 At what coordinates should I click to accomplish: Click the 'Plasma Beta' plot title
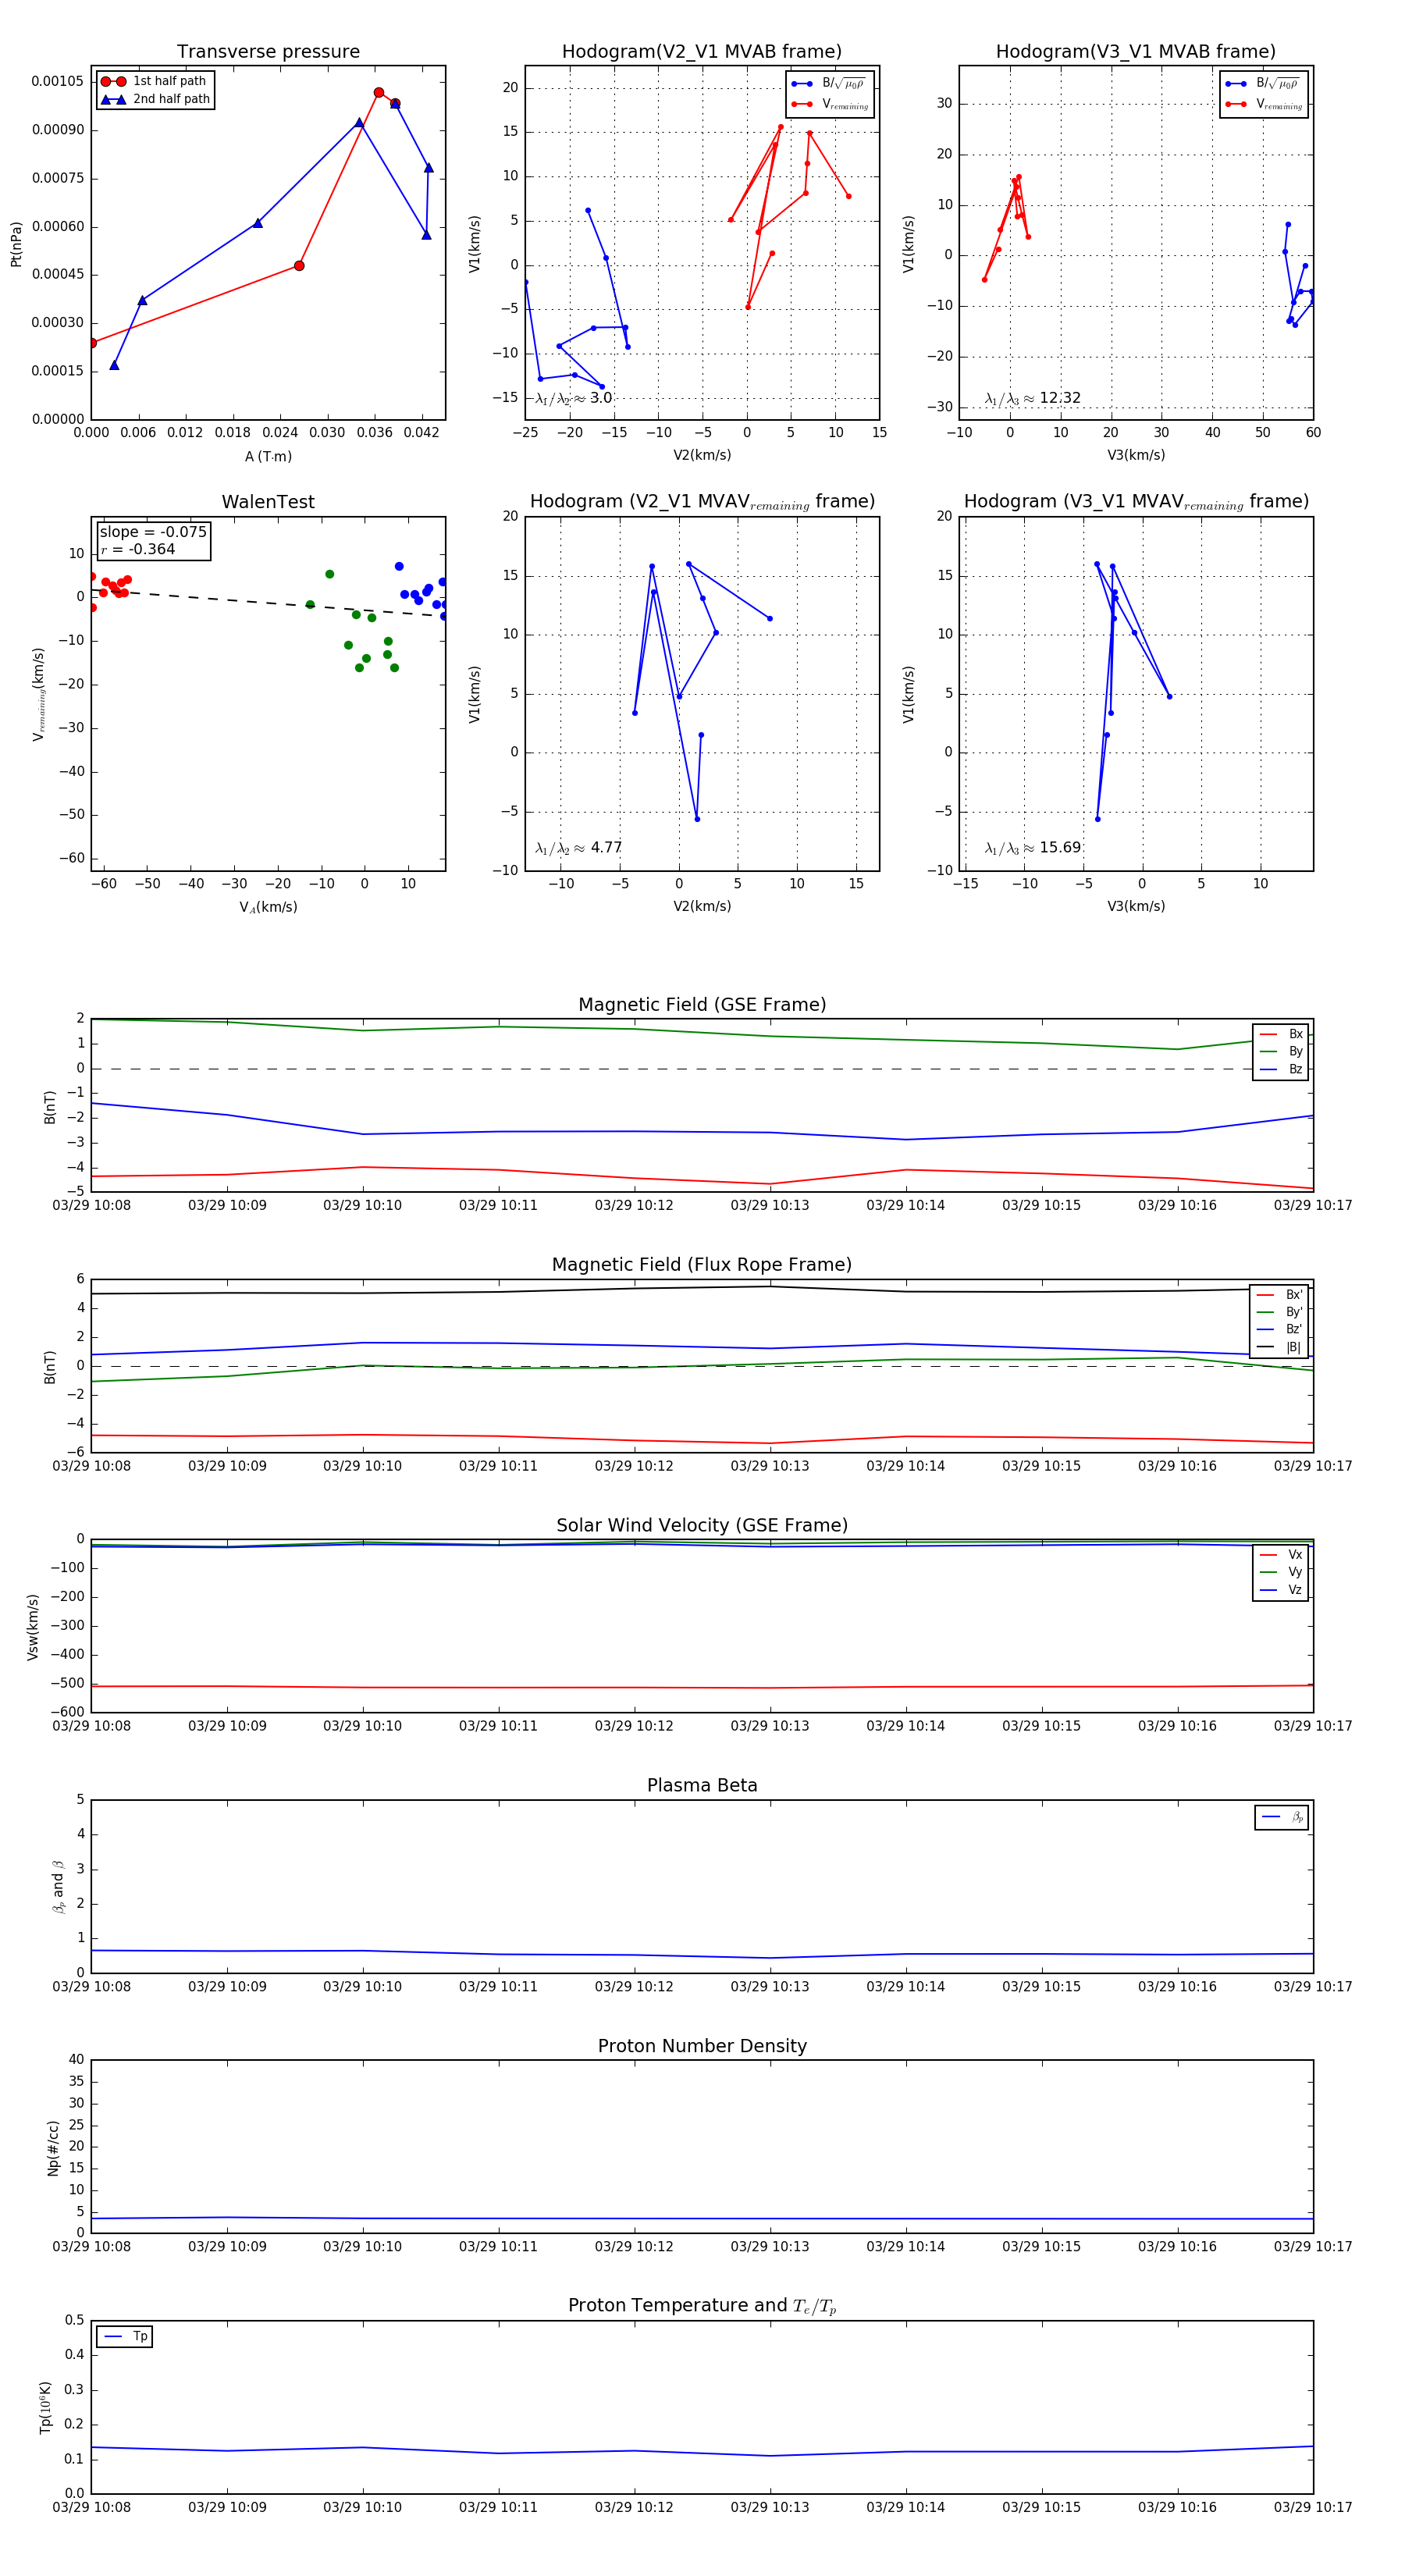(702, 1786)
